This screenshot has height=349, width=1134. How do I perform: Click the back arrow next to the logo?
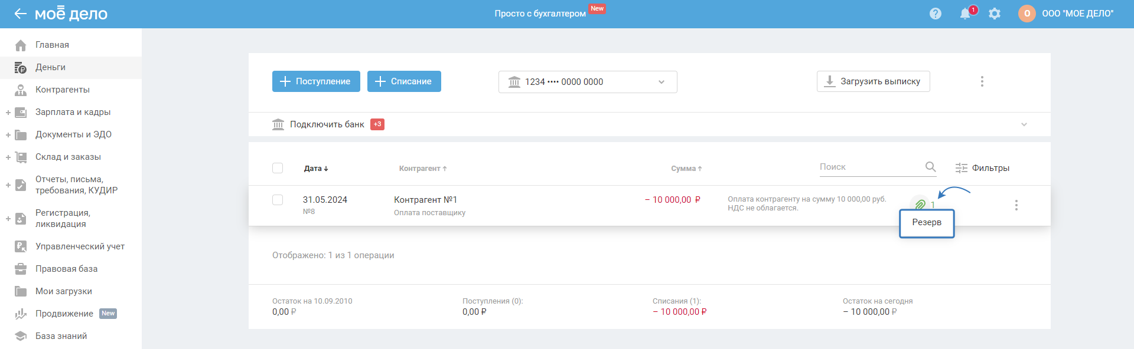coord(21,14)
